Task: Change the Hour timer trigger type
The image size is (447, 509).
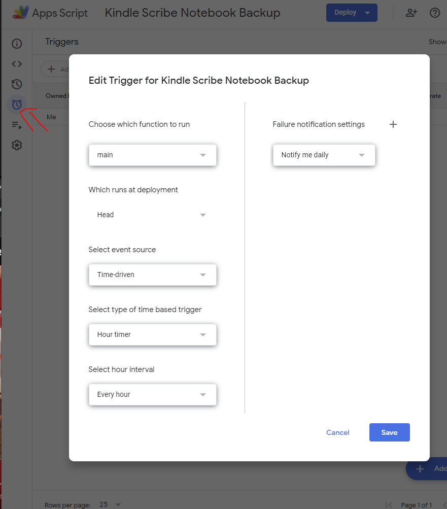Action: coord(152,334)
